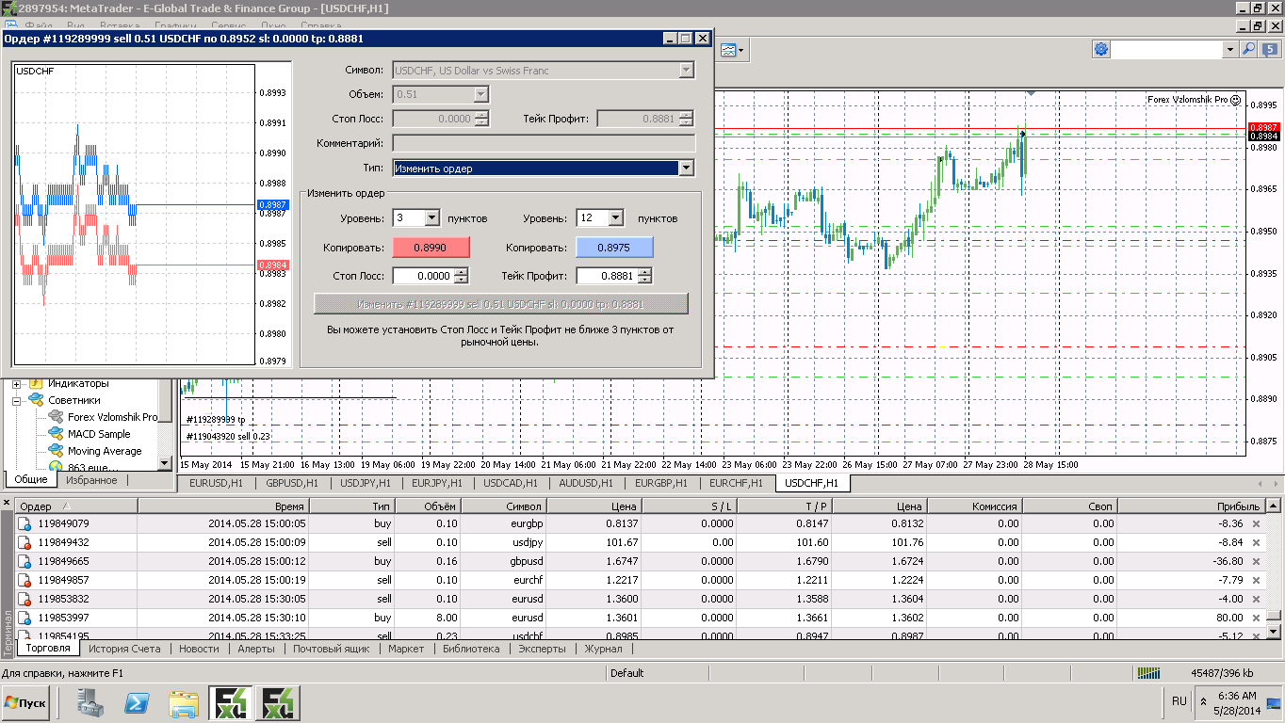
Task: Launch PowerShell from the taskbar
Action: click(138, 703)
